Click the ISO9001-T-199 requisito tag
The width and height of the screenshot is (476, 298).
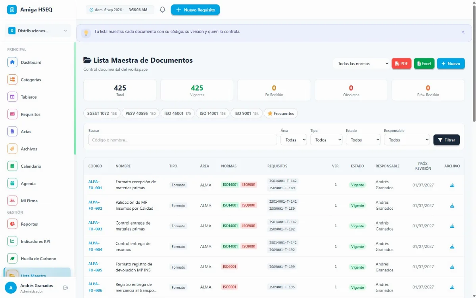pyautogui.click(x=282, y=267)
